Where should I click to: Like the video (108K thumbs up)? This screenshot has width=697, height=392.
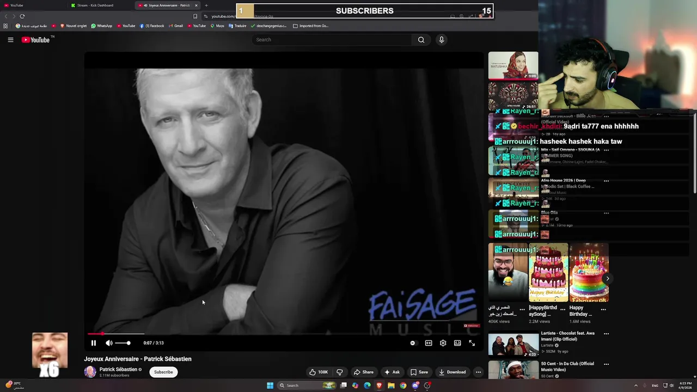319,372
